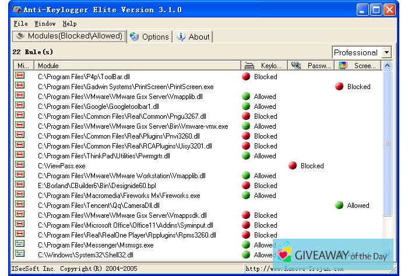The height and width of the screenshot is (276, 408).
Task: Open the File menu
Action: point(20,24)
